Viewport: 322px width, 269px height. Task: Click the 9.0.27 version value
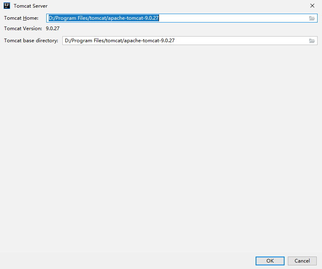[x=53, y=29]
